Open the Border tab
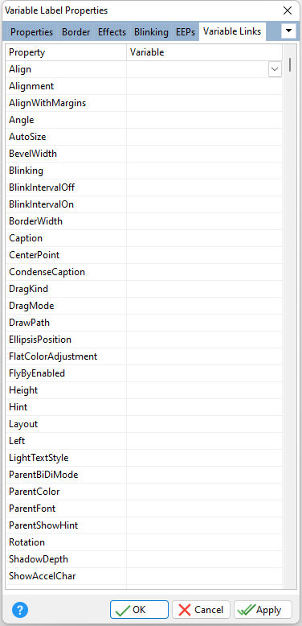This screenshot has width=302, height=626. pyautogui.click(x=75, y=32)
